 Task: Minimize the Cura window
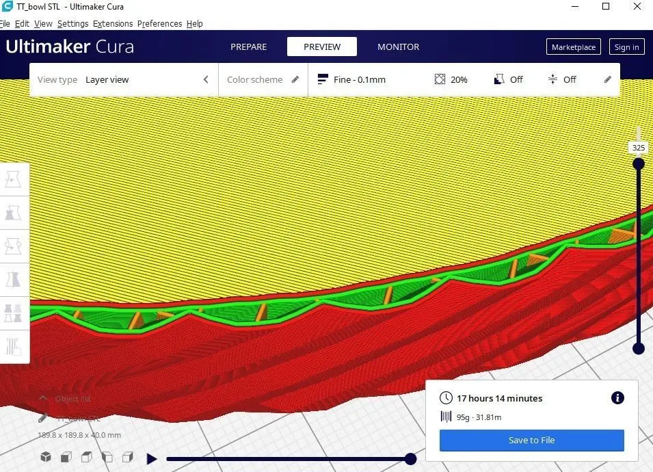tap(574, 6)
